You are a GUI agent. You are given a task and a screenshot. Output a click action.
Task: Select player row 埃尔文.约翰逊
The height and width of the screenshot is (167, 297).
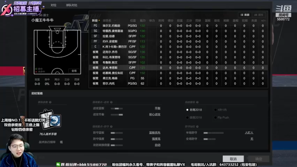tap(178, 26)
